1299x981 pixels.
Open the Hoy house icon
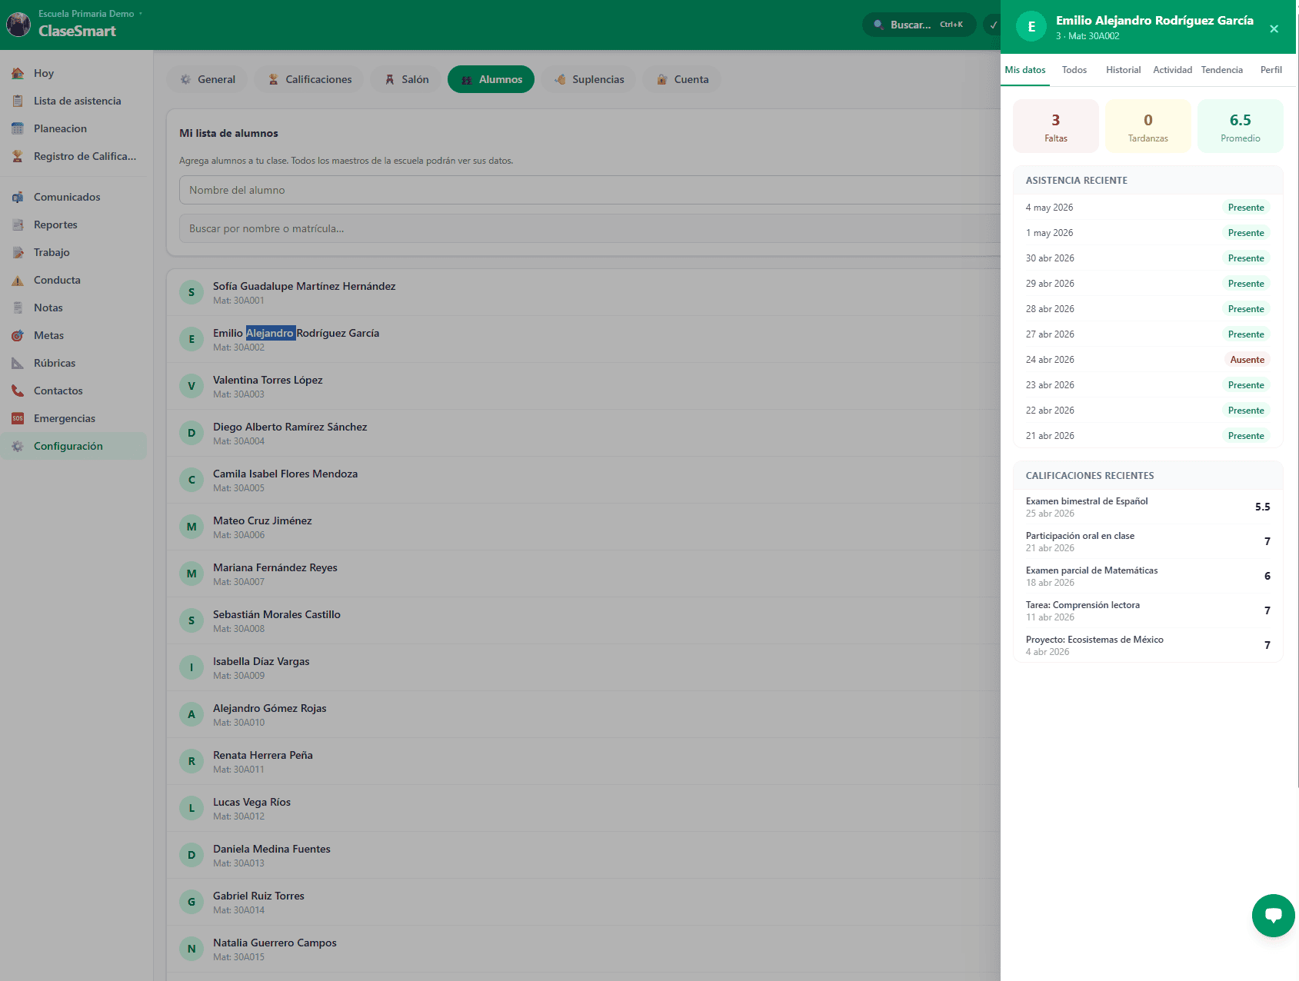(x=18, y=73)
